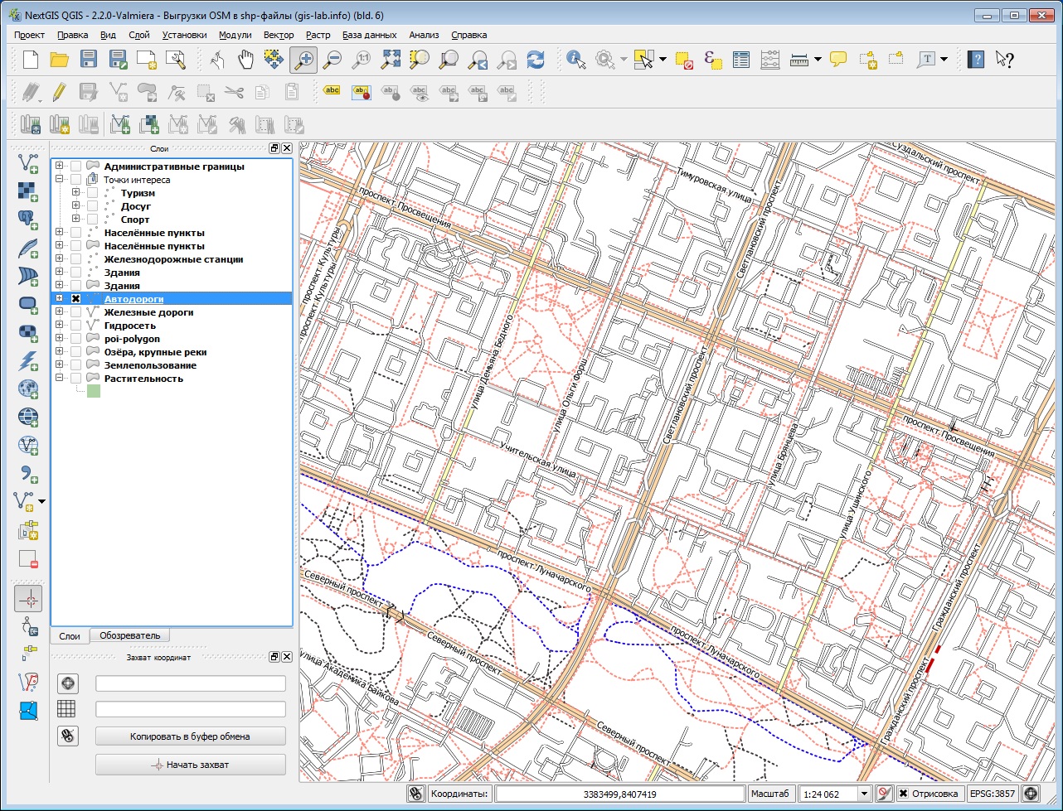Viewport: 1063px width, 811px height.
Task: Uncheck the Автодороги layer checkbox
Action: [x=74, y=298]
